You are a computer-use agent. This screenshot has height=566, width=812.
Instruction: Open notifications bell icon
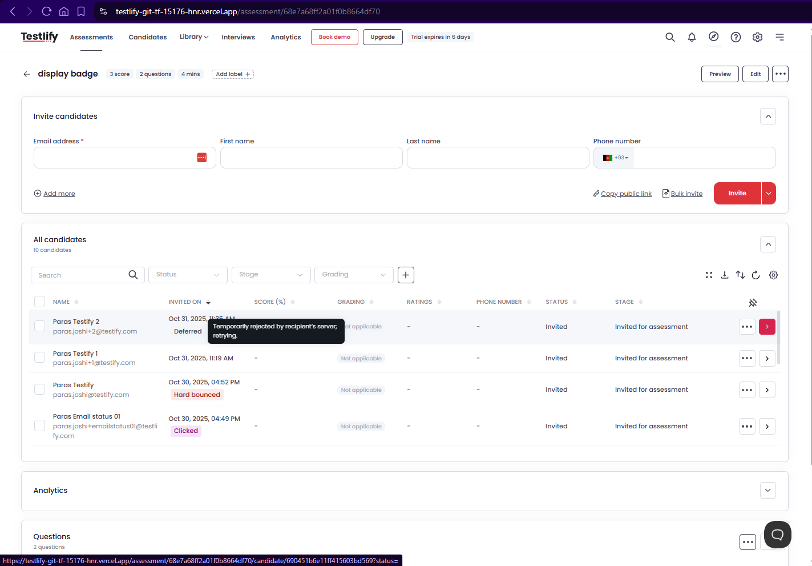692,37
